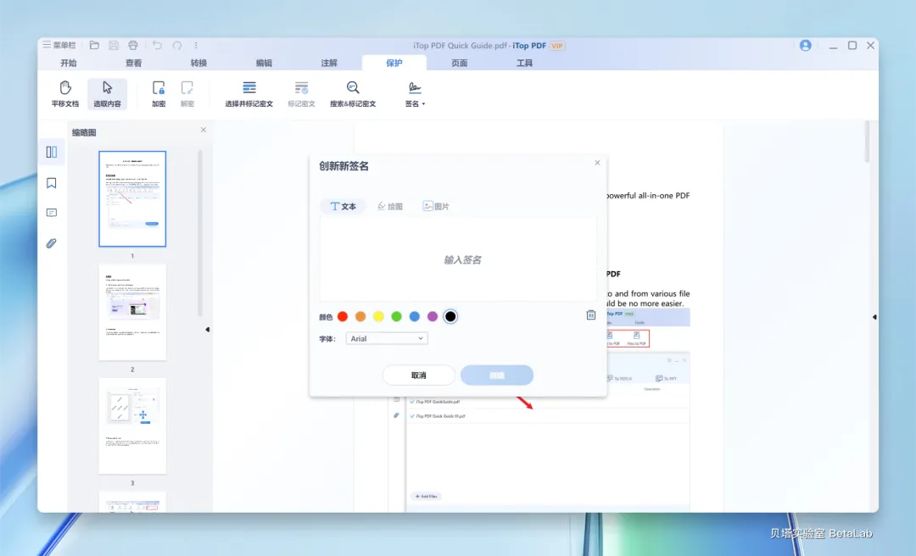Collapse the left panel with arrow handle

coord(208,330)
